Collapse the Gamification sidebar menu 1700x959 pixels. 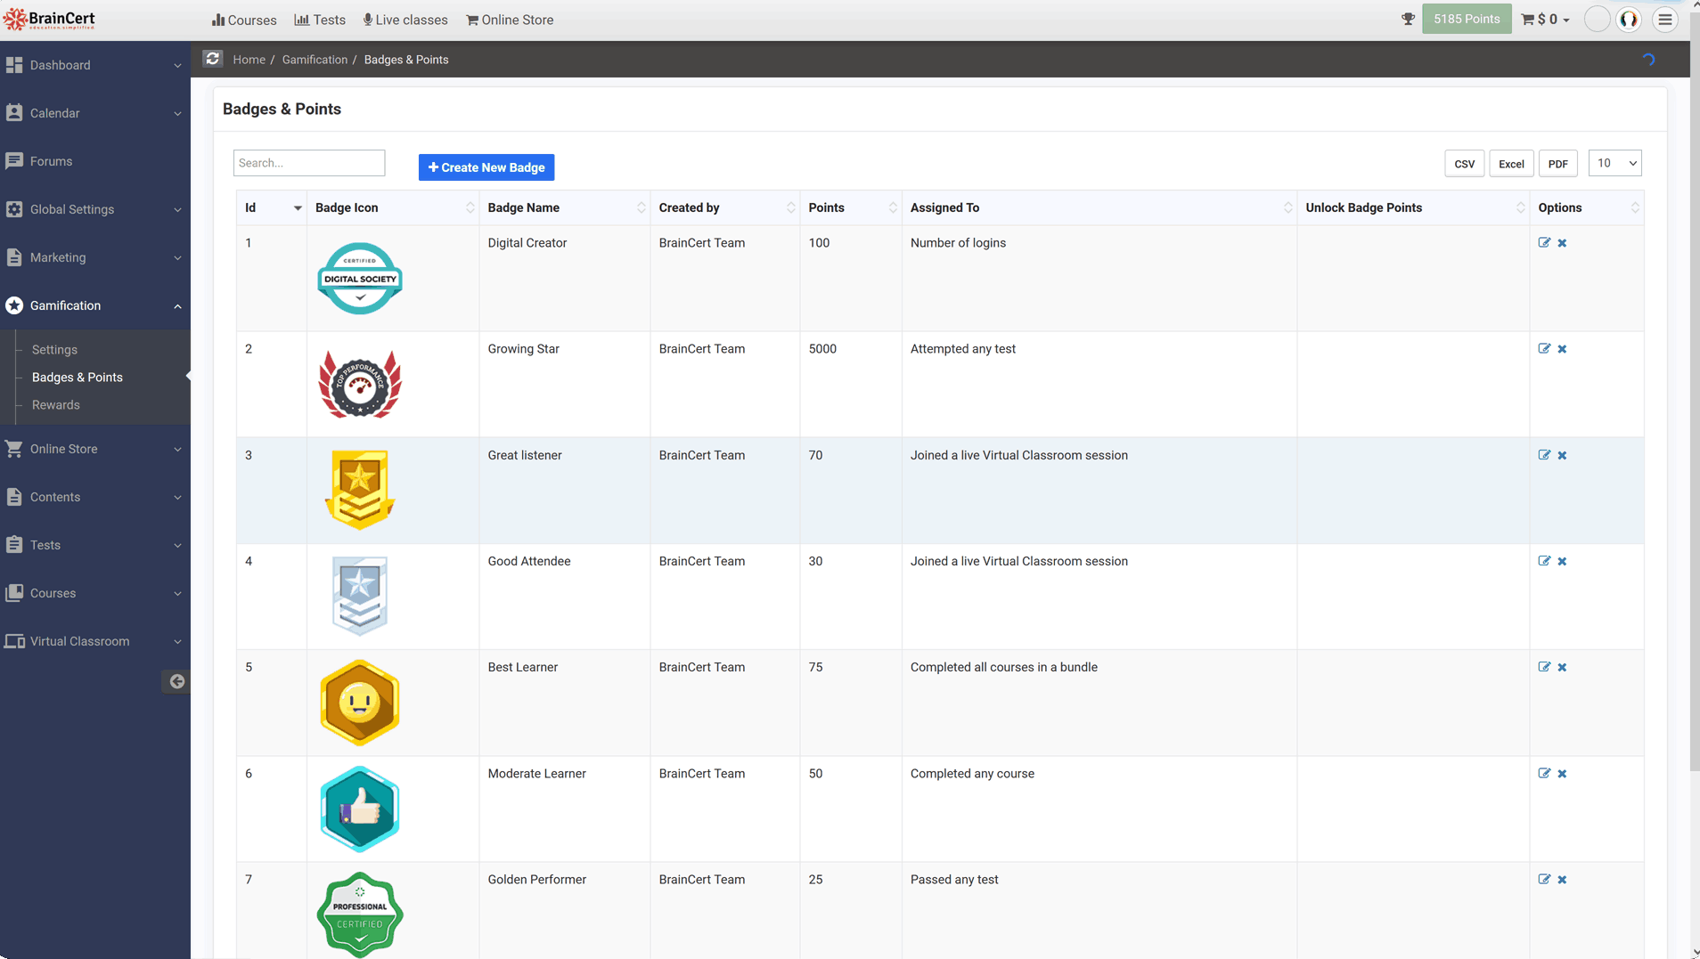(95, 305)
